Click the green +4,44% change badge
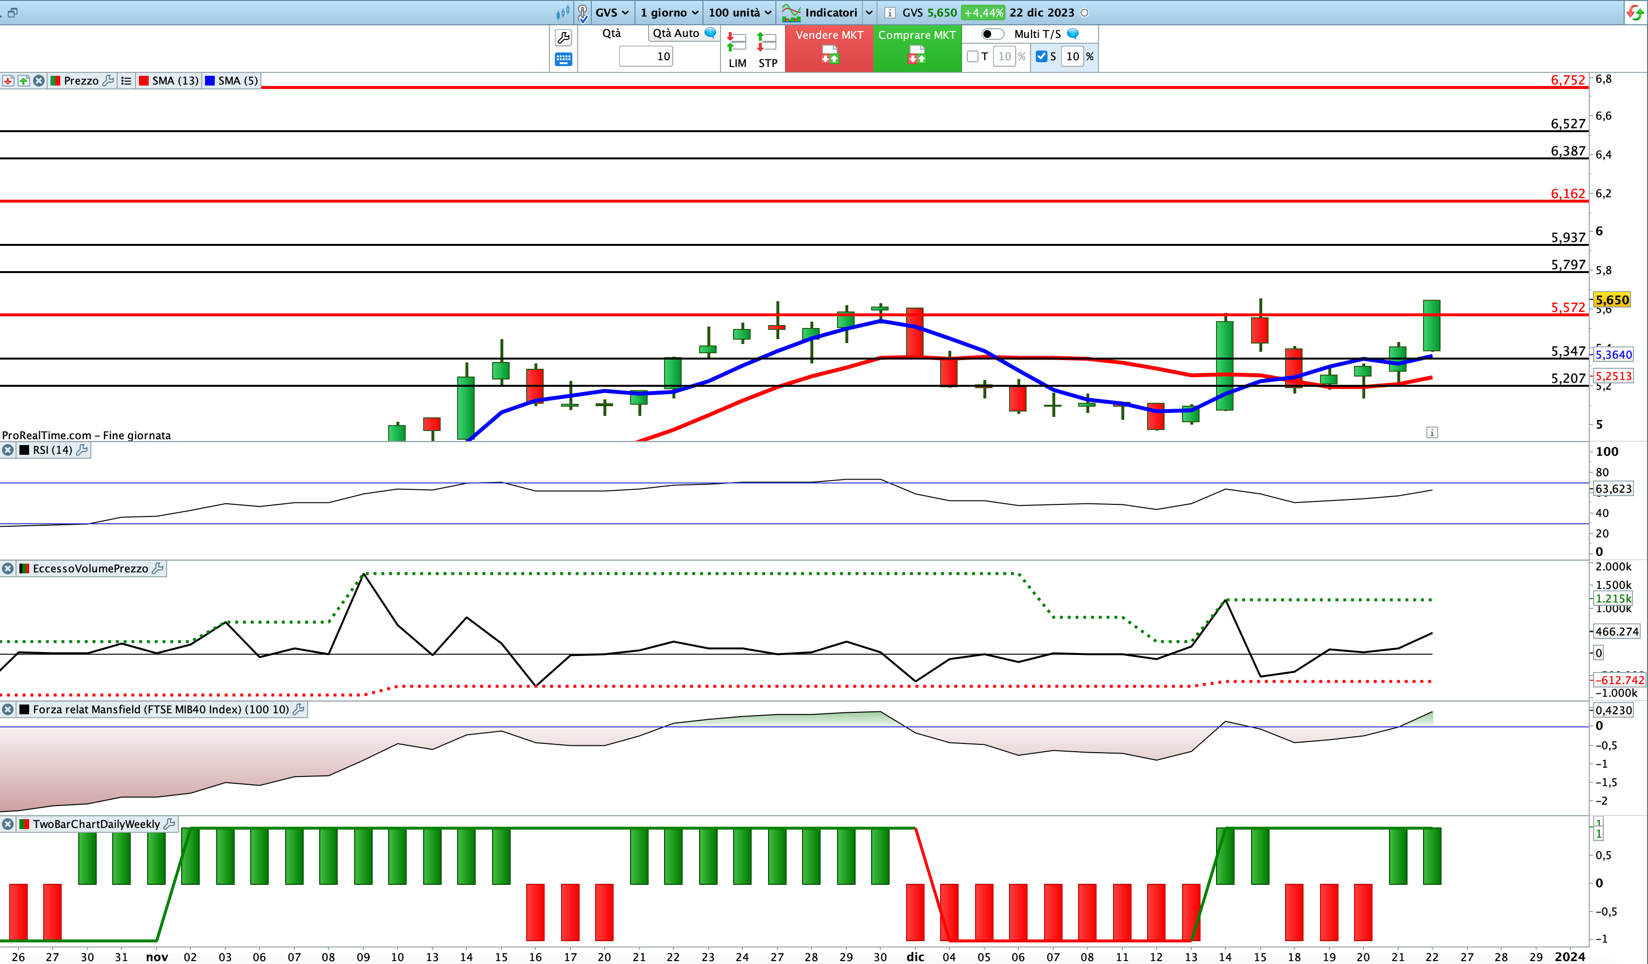 tap(983, 13)
